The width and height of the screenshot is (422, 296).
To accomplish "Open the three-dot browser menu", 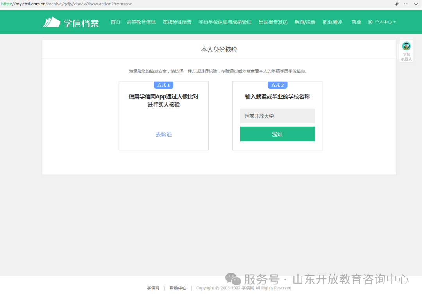I will [x=406, y=4].
